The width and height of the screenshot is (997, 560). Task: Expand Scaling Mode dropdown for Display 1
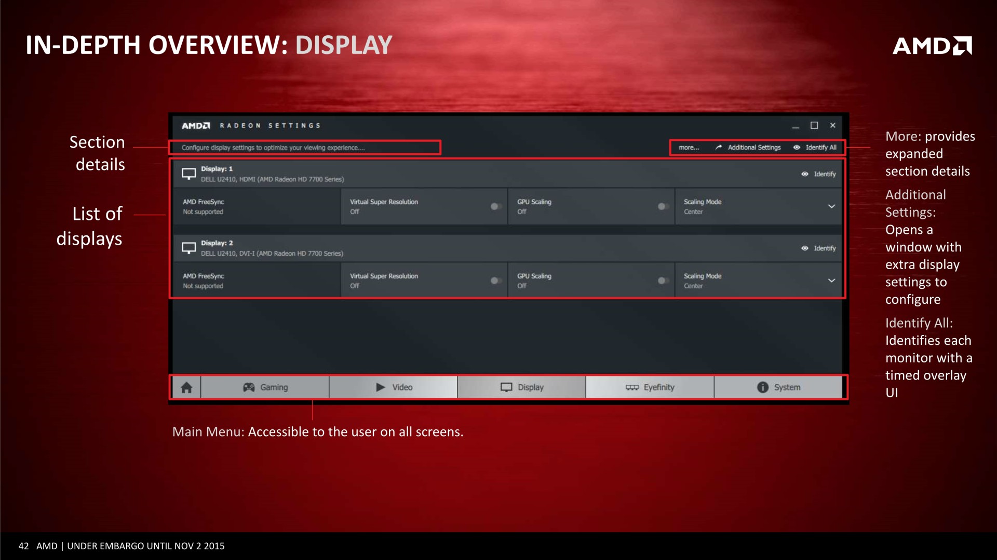(x=831, y=206)
